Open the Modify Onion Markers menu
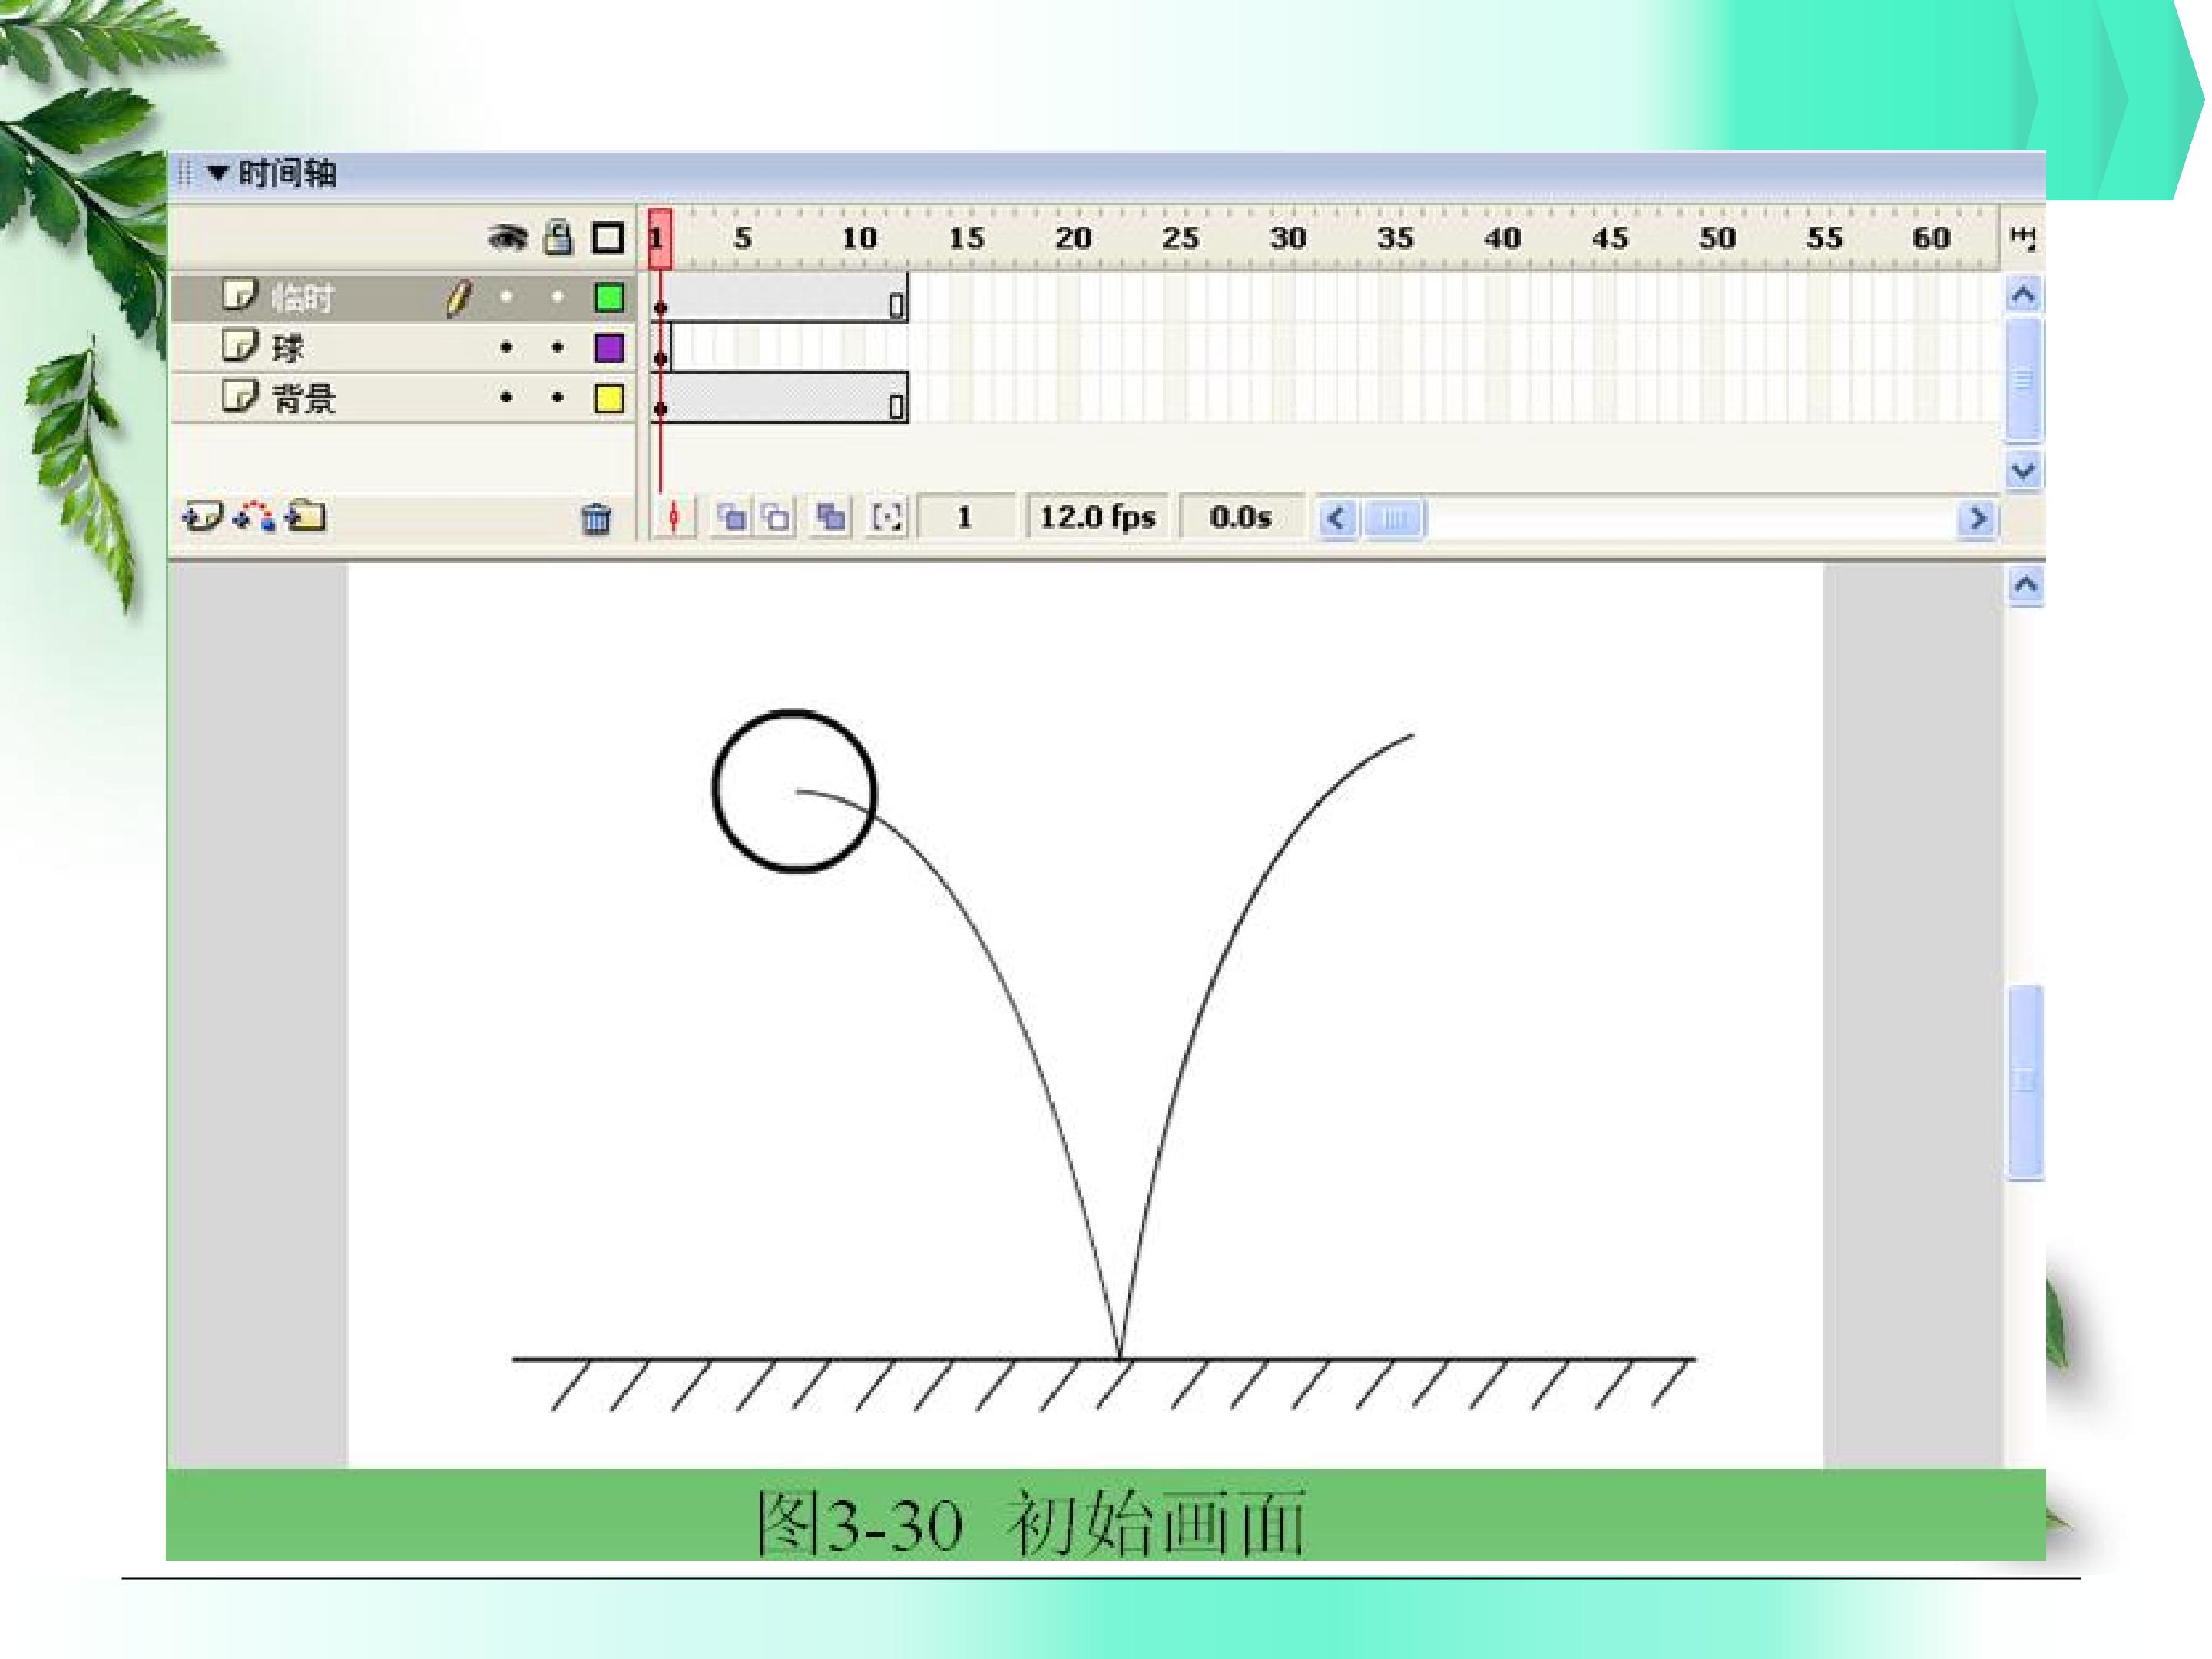This screenshot has width=2212, height=1659. coord(887,517)
